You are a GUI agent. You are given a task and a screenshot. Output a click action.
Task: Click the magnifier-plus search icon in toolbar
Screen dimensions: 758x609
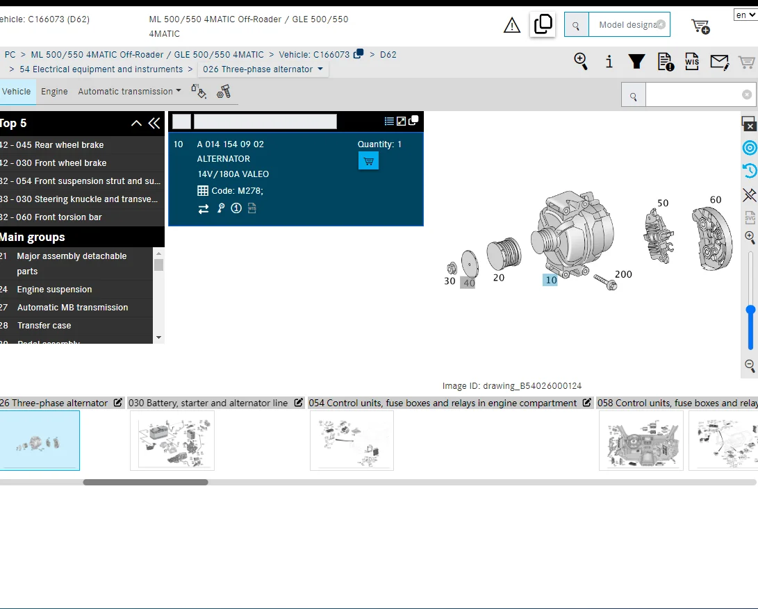pos(581,61)
